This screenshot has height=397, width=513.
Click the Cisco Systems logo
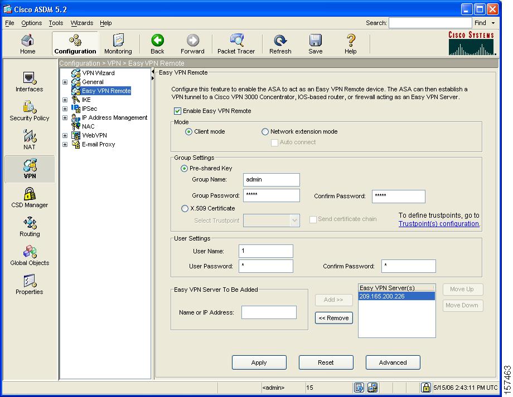click(471, 43)
